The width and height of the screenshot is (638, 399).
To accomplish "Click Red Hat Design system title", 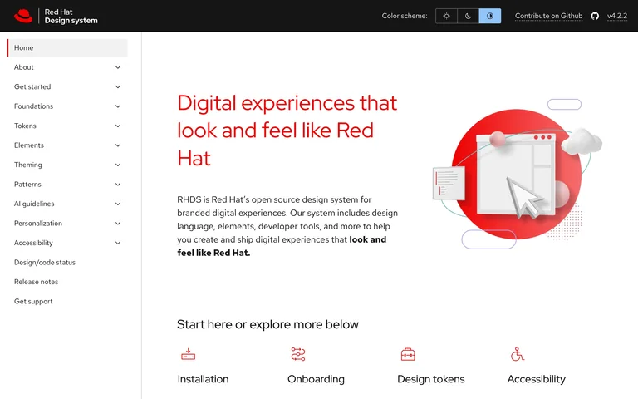I will (71, 17).
